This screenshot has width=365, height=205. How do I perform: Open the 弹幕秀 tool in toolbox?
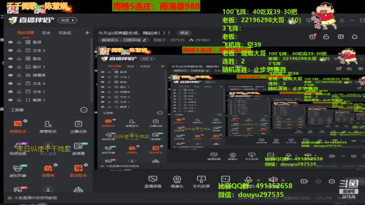click(48, 171)
